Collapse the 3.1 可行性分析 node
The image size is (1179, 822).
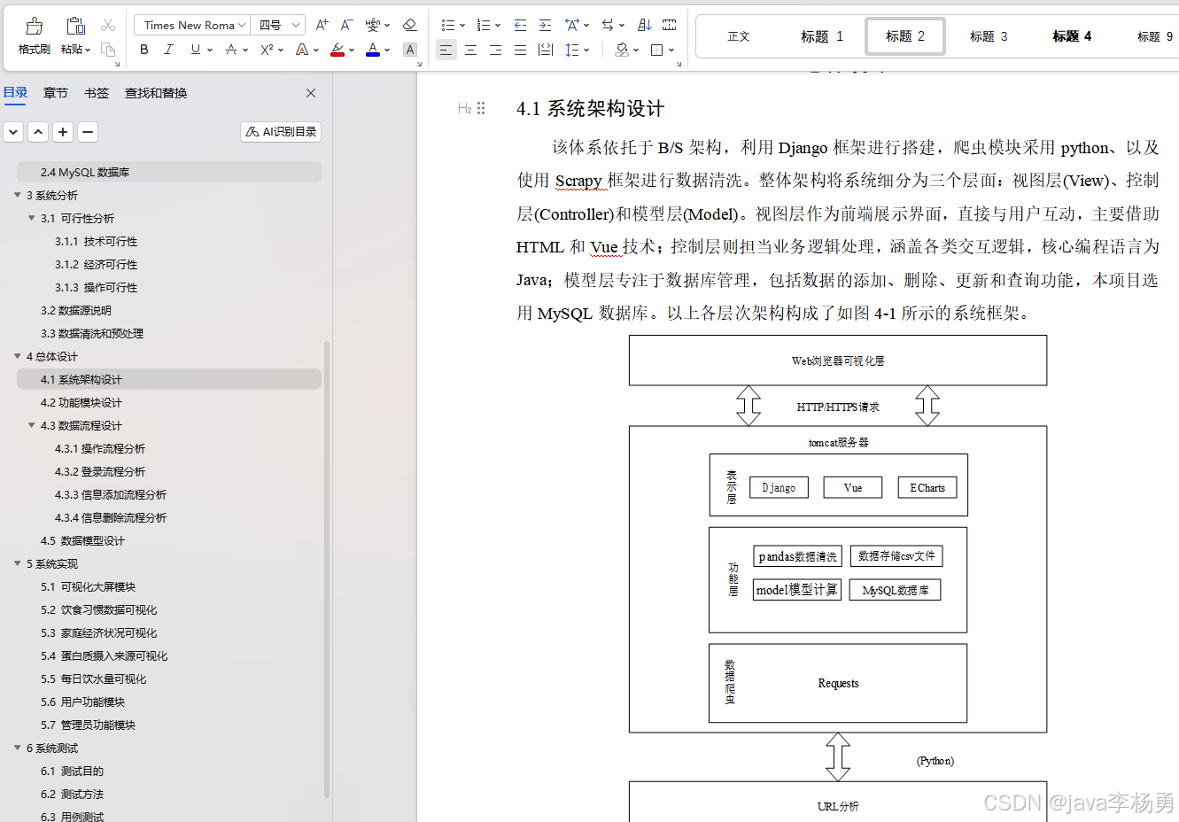tap(31, 218)
